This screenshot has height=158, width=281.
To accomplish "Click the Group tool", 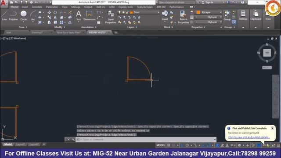I will tap(227, 15).
